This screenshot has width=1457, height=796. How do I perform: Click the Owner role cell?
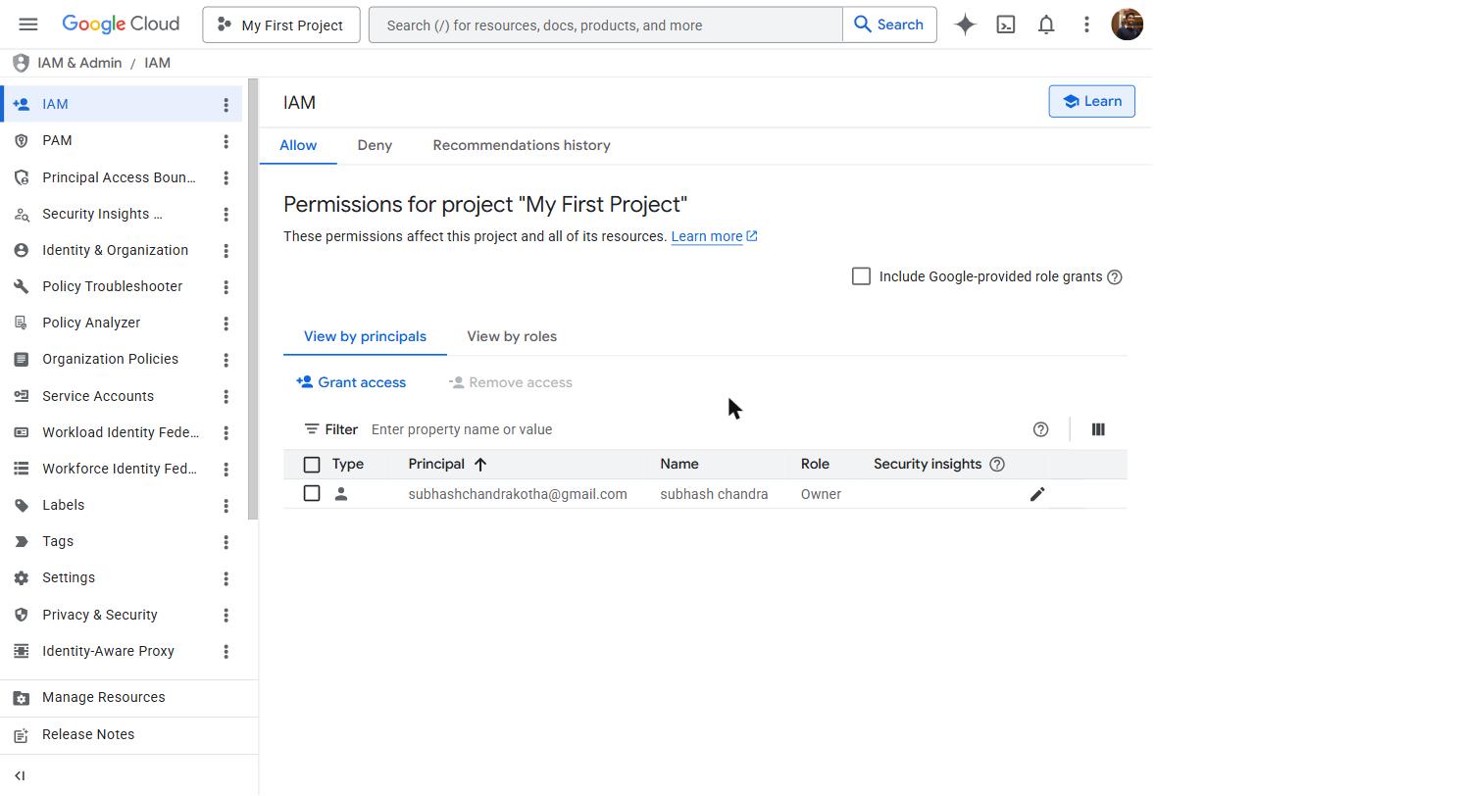coord(821,494)
